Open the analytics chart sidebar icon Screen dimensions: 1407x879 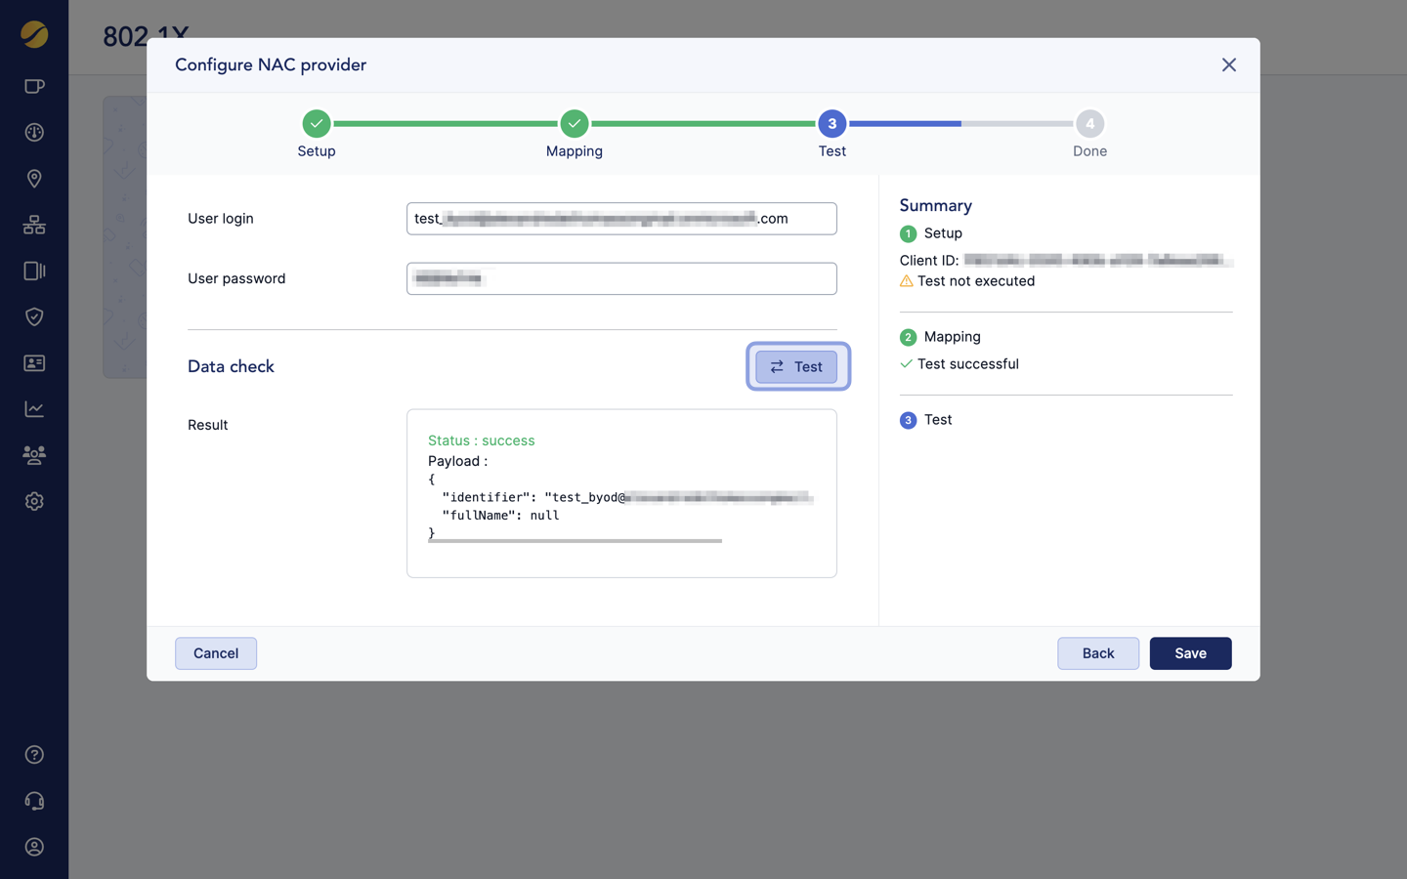[34, 409]
